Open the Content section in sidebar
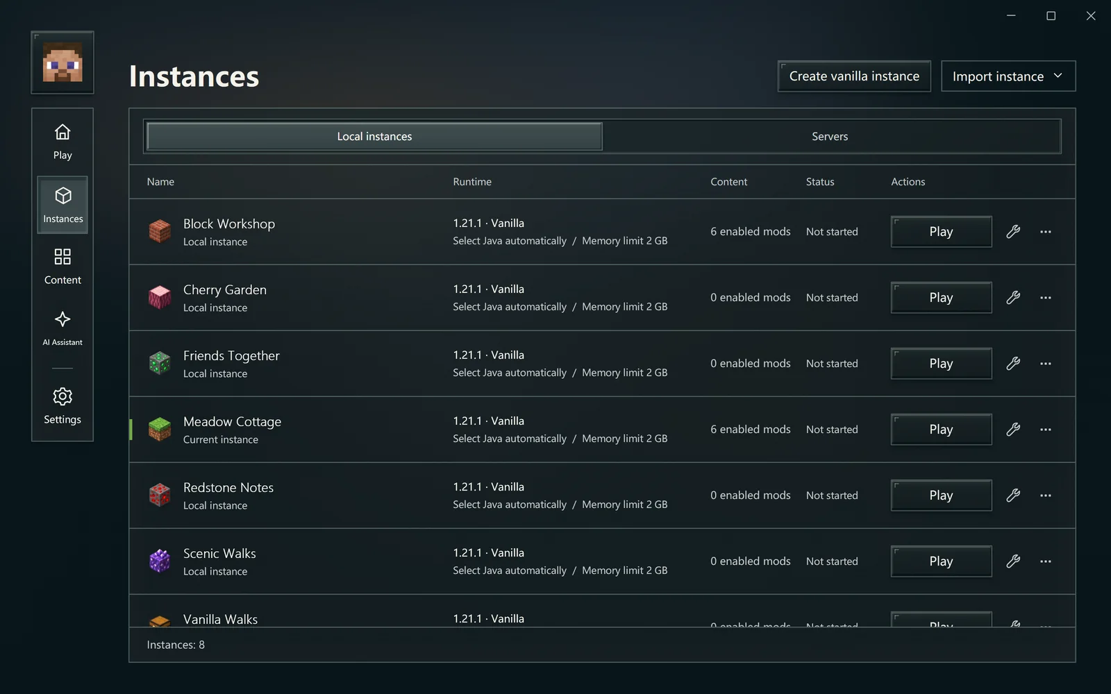 [62, 267]
